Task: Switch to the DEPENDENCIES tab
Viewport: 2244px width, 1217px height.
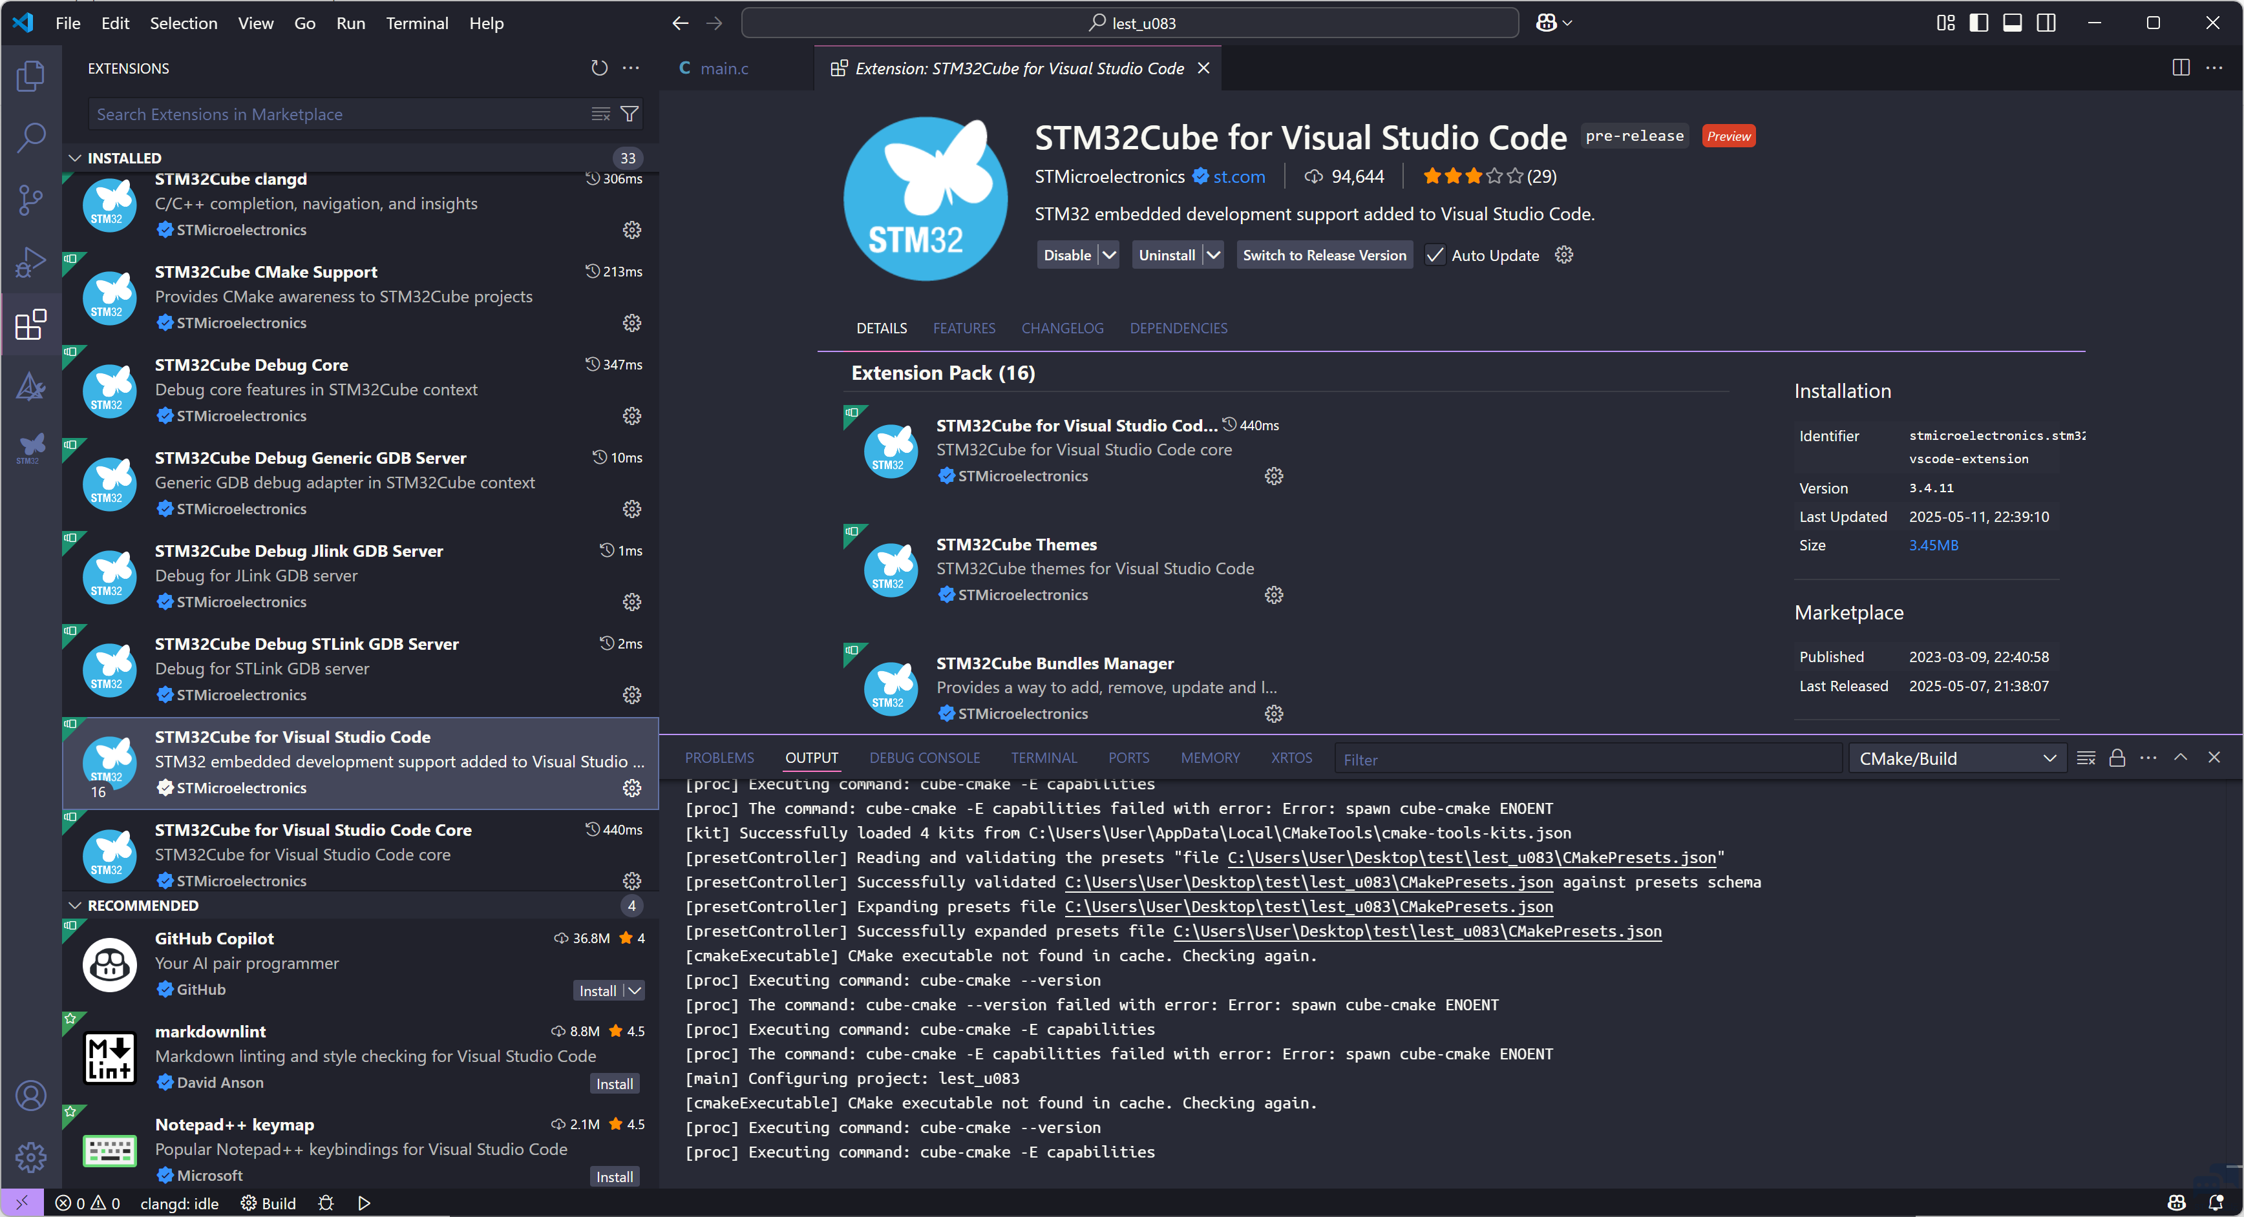Action: pos(1179,328)
